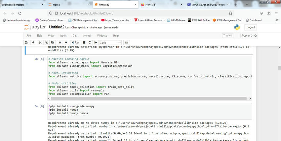Go forward with the browser forward arrow
The height and width of the screenshot is (141, 281).
12,13
